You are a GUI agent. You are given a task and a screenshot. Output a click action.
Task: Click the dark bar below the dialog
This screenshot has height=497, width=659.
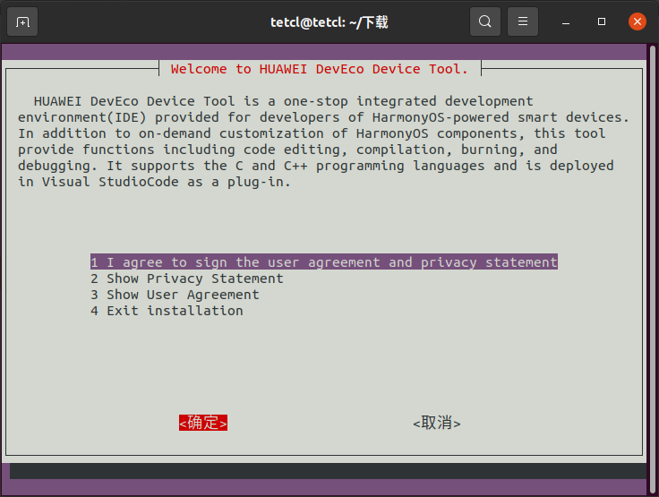[329, 471]
